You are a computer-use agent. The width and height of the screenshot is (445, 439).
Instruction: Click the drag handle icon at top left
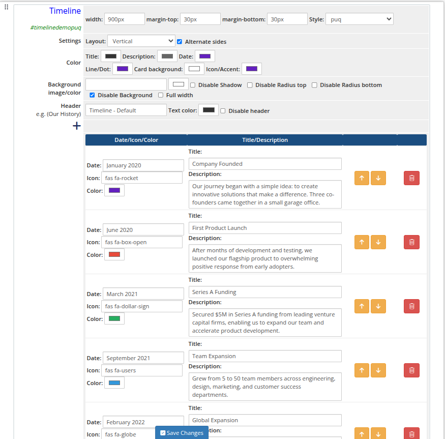(6, 6)
